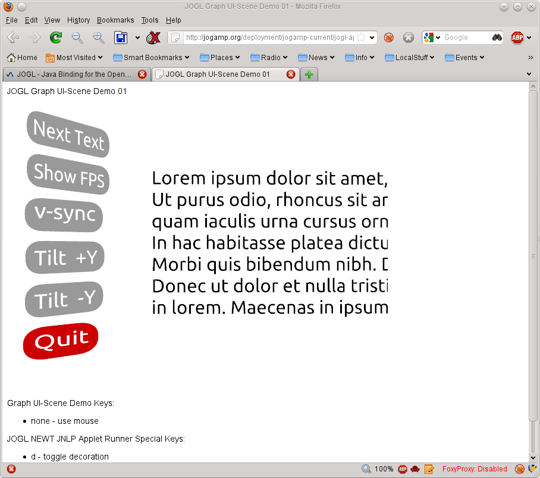540x478 pixels.
Task: Click the Zoom In magnifier icon
Action: tap(99, 38)
